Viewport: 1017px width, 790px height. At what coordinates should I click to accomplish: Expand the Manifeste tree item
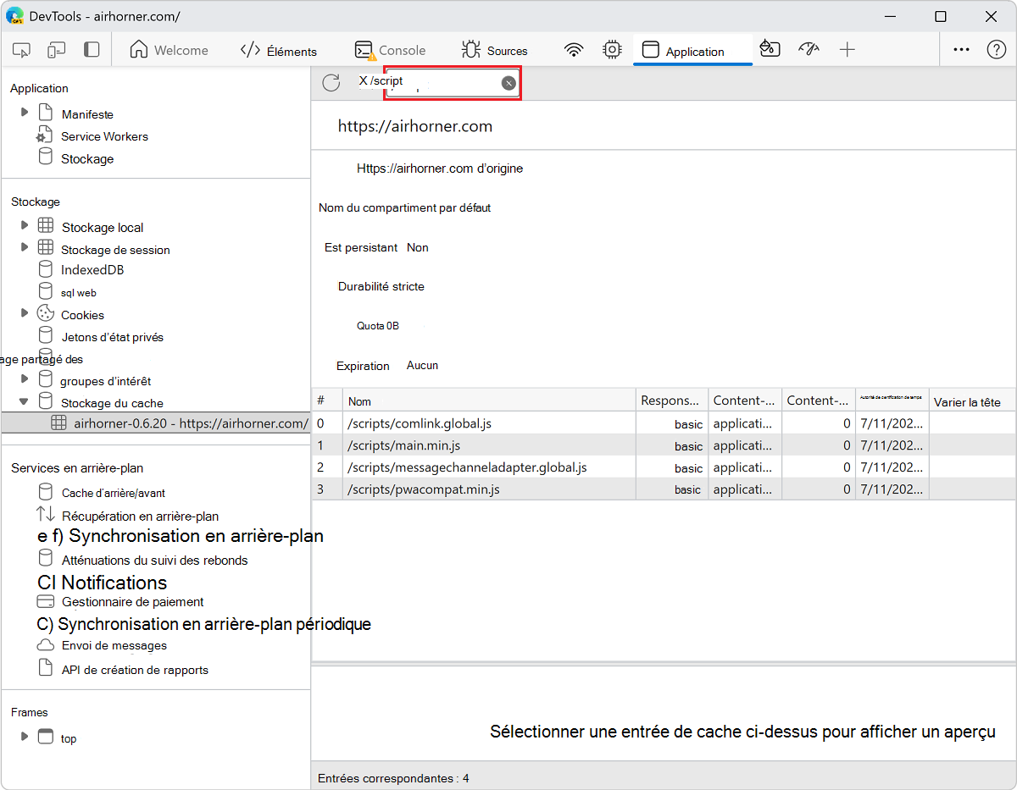pyautogui.click(x=24, y=113)
